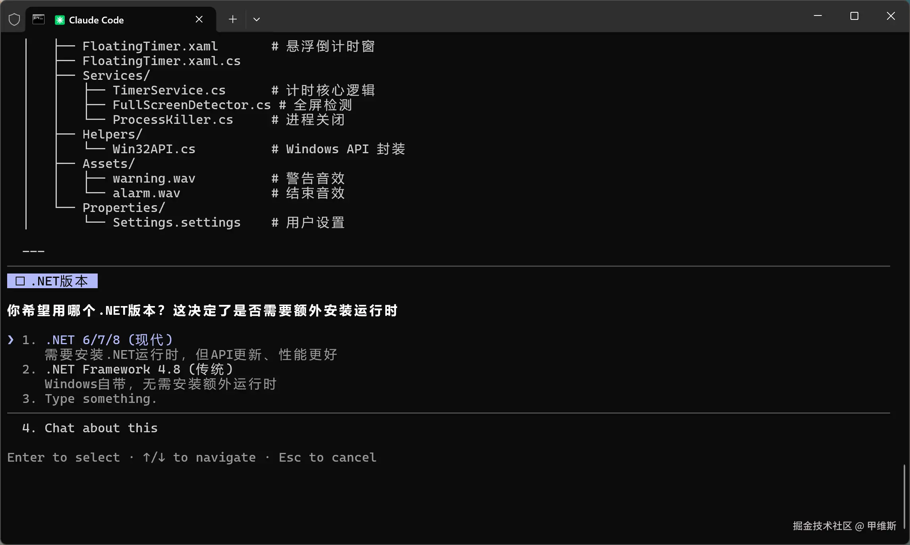Maximize the terminal window
Viewport: 910px width, 545px height.
click(854, 16)
